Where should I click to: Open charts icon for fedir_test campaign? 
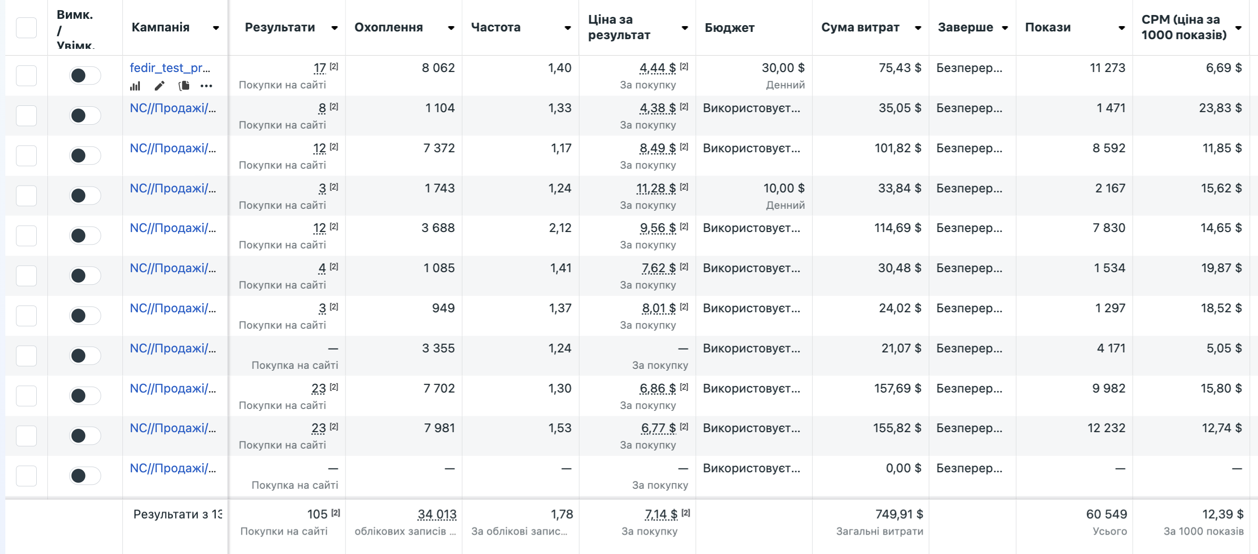pos(135,87)
